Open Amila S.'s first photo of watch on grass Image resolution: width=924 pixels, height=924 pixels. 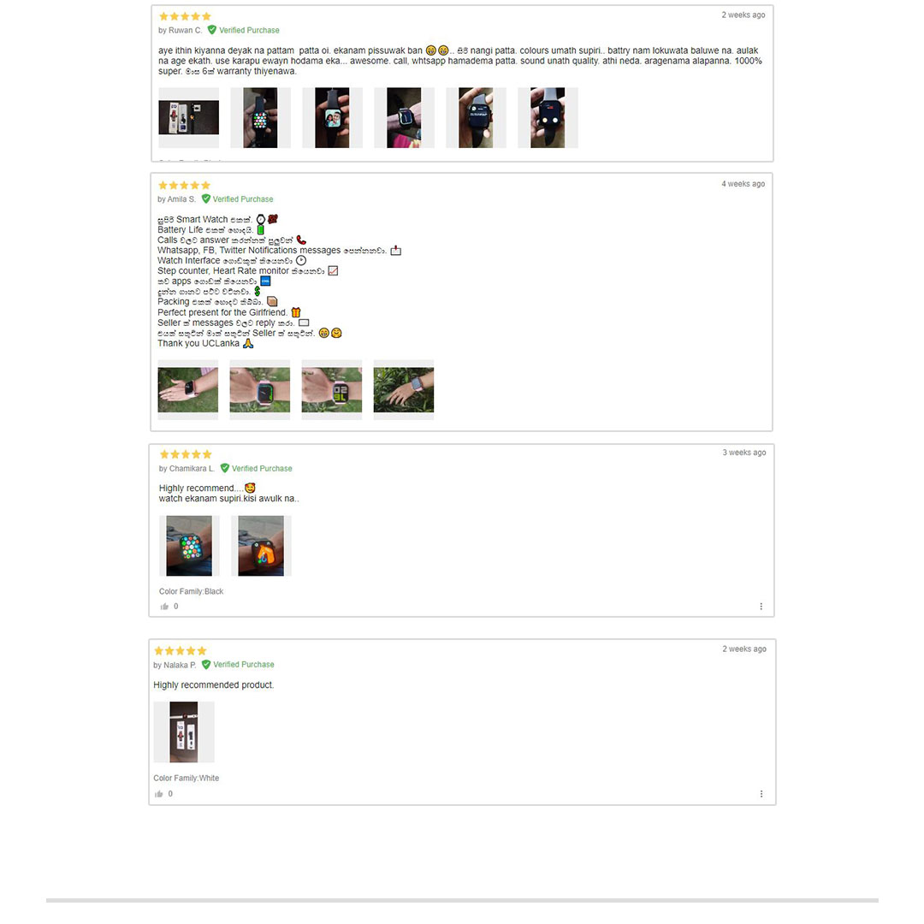tap(188, 390)
